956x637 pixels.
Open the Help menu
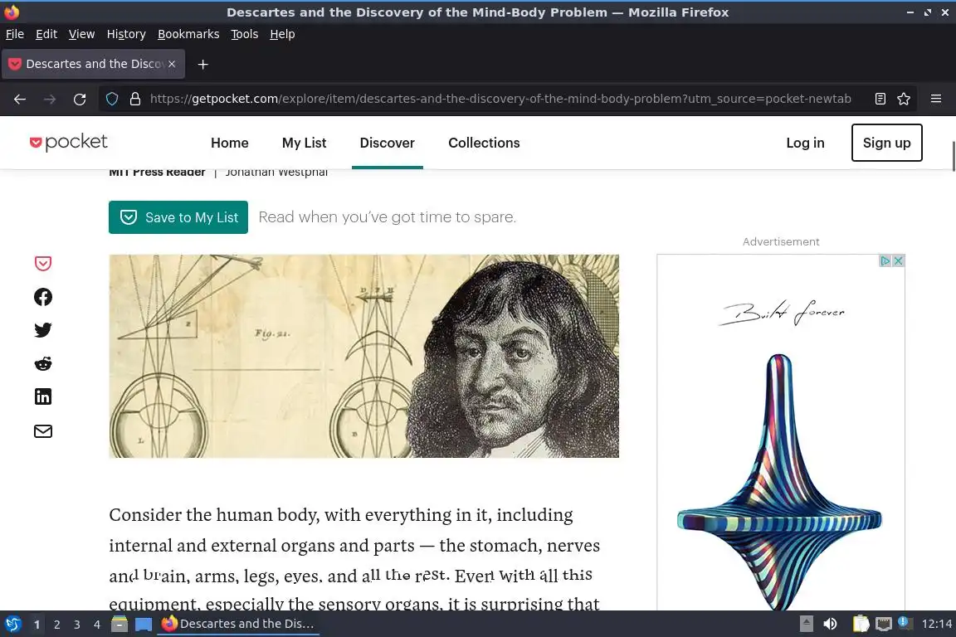tap(282, 34)
